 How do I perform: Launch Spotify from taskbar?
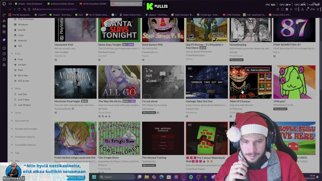pyautogui.click(x=191, y=177)
